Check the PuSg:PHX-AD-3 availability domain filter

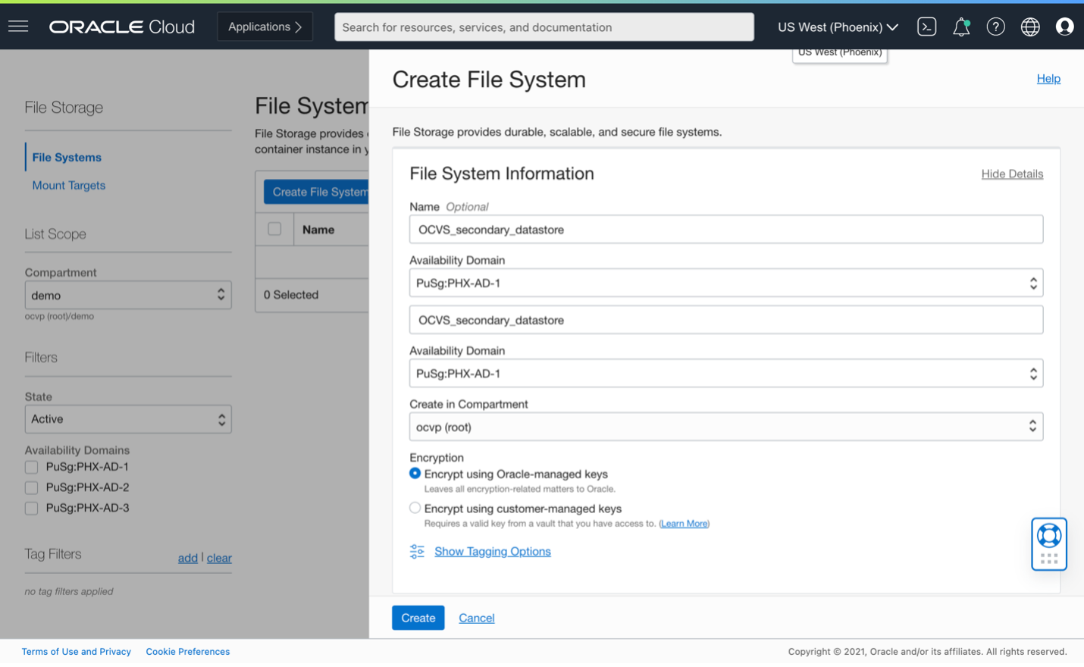(x=31, y=508)
